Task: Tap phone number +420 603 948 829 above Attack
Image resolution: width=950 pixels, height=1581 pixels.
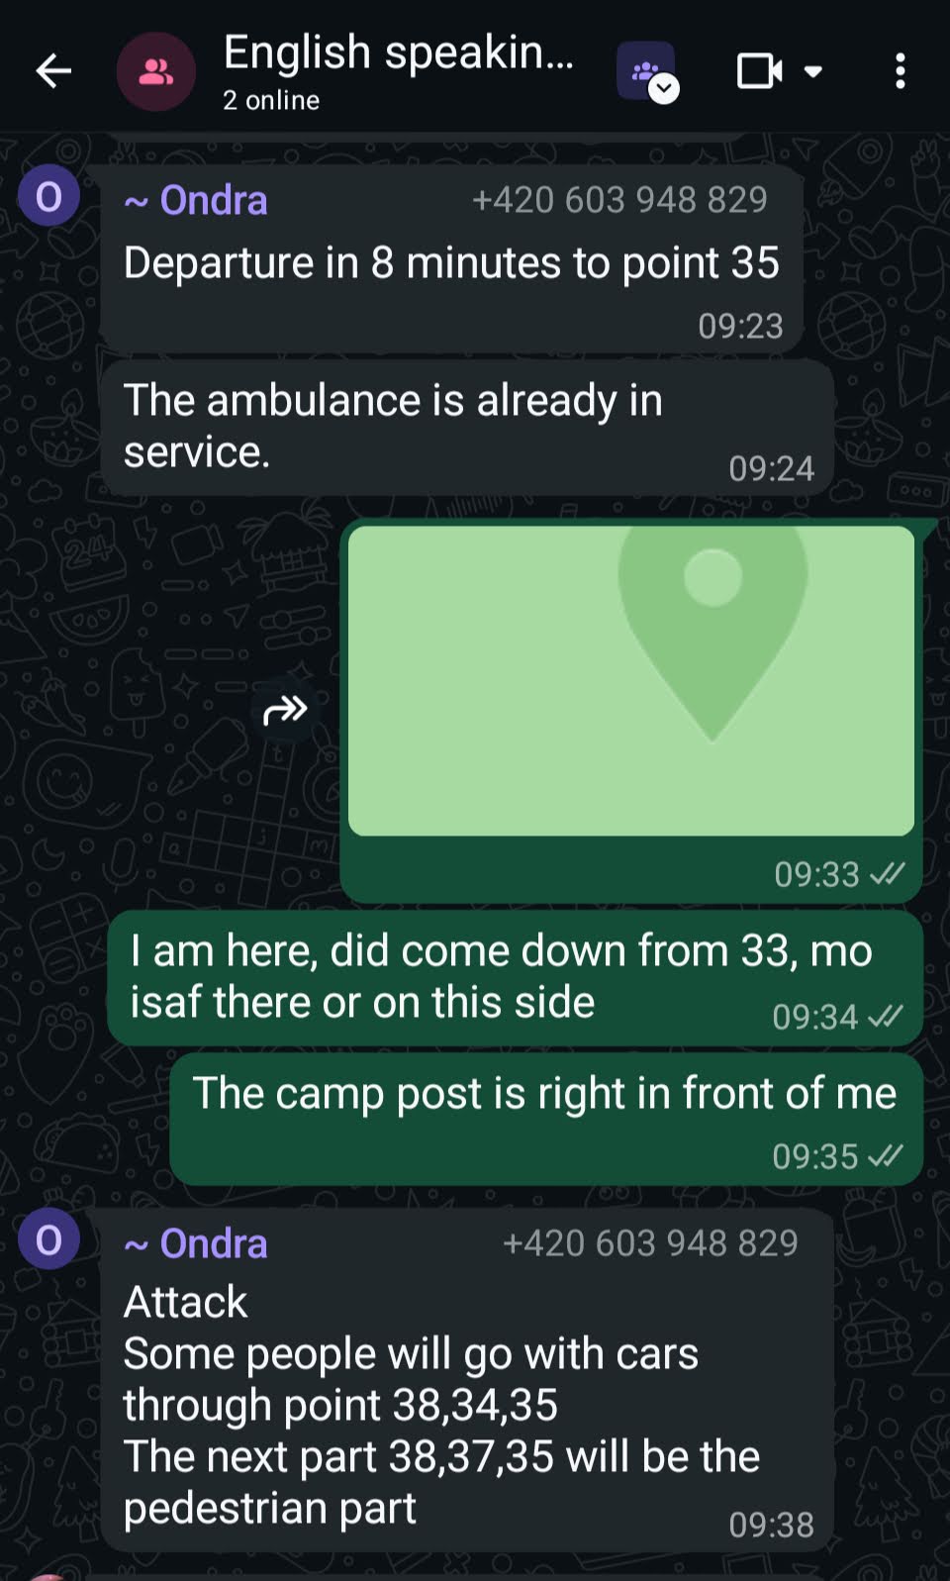Action: 650,1242
